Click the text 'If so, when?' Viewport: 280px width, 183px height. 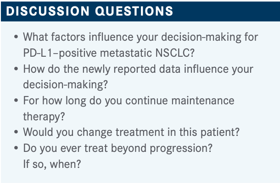52,164
